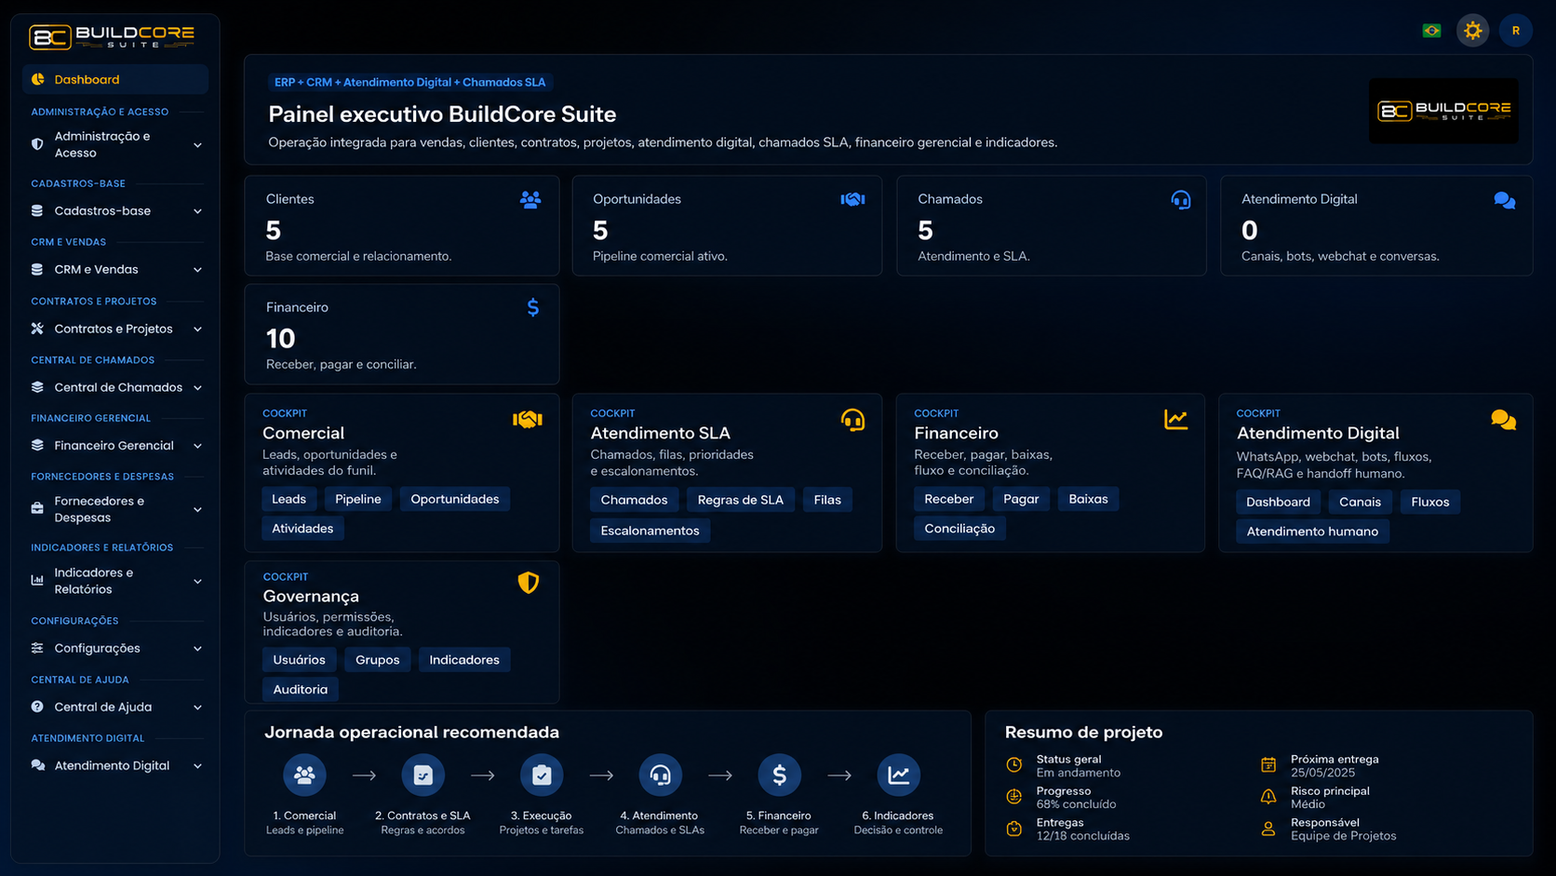Click journey step 1 Comercial icon
This screenshot has width=1556, height=876.
pyautogui.click(x=304, y=775)
